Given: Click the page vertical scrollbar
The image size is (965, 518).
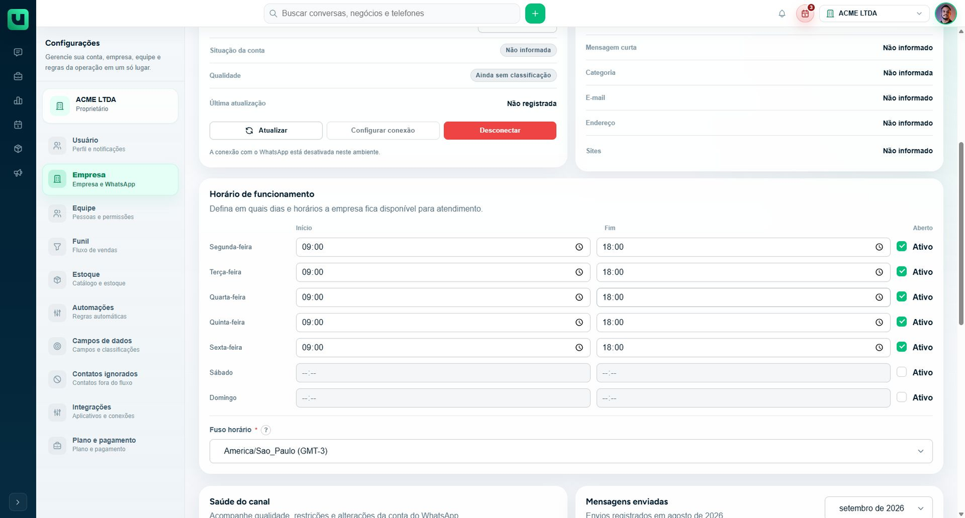Looking at the screenshot, I should coord(961,234).
